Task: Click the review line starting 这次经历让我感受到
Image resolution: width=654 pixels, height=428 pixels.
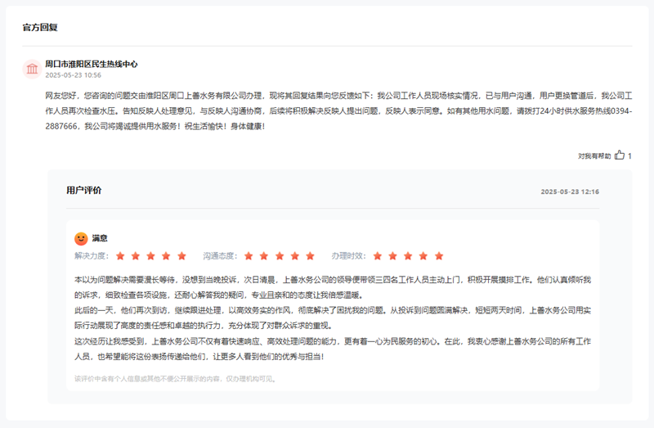Action: coord(333,349)
